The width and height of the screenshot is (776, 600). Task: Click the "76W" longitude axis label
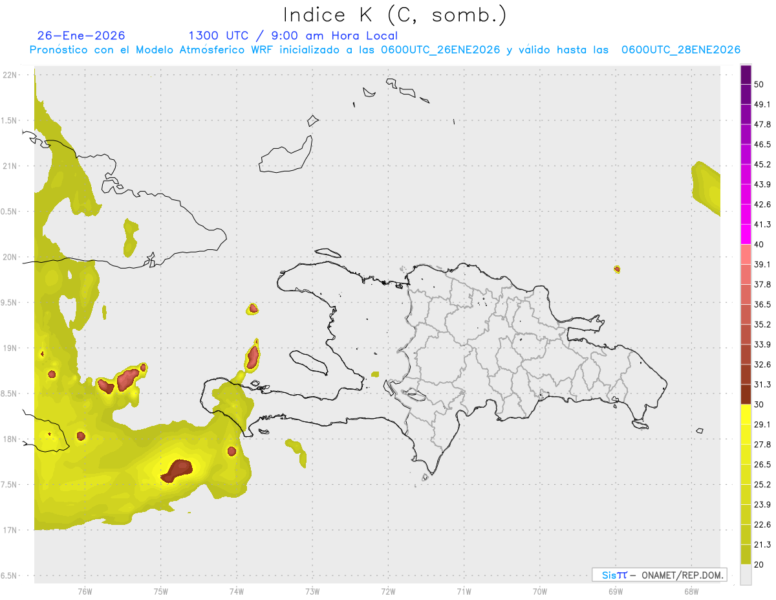[85, 592]
